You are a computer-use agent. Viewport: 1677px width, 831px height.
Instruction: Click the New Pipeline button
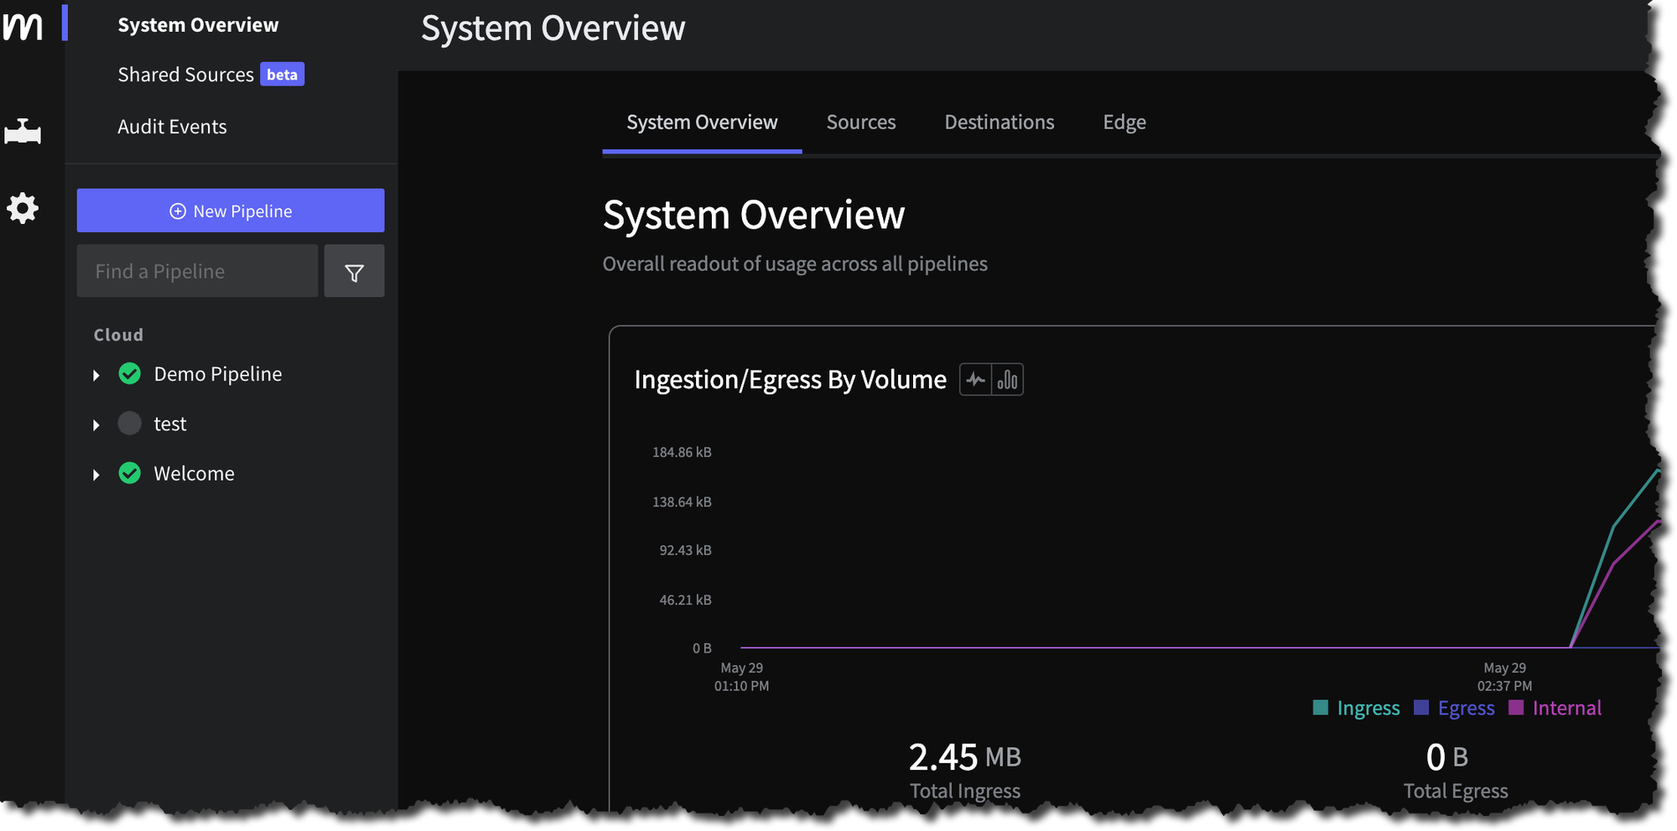(231, 210)
